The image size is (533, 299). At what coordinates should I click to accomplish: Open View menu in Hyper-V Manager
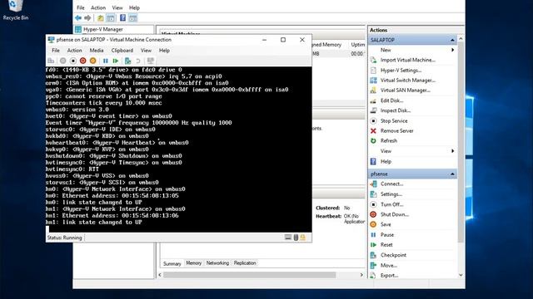point(117,7)
